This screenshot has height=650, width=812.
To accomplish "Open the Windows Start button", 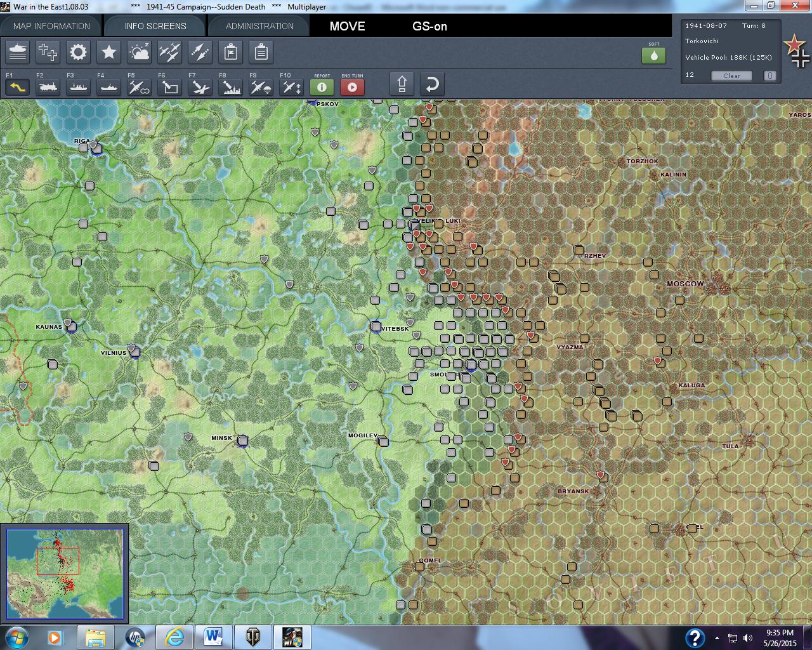I will tap(16, 637).
